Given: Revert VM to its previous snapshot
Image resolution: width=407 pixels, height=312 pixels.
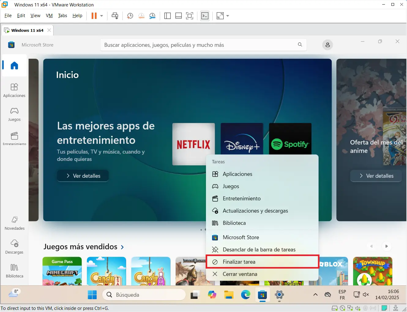Looking at the screenshot, I should point(141,16).
